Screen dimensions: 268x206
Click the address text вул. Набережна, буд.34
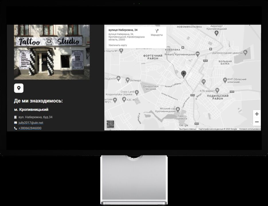tap(35, 117)
